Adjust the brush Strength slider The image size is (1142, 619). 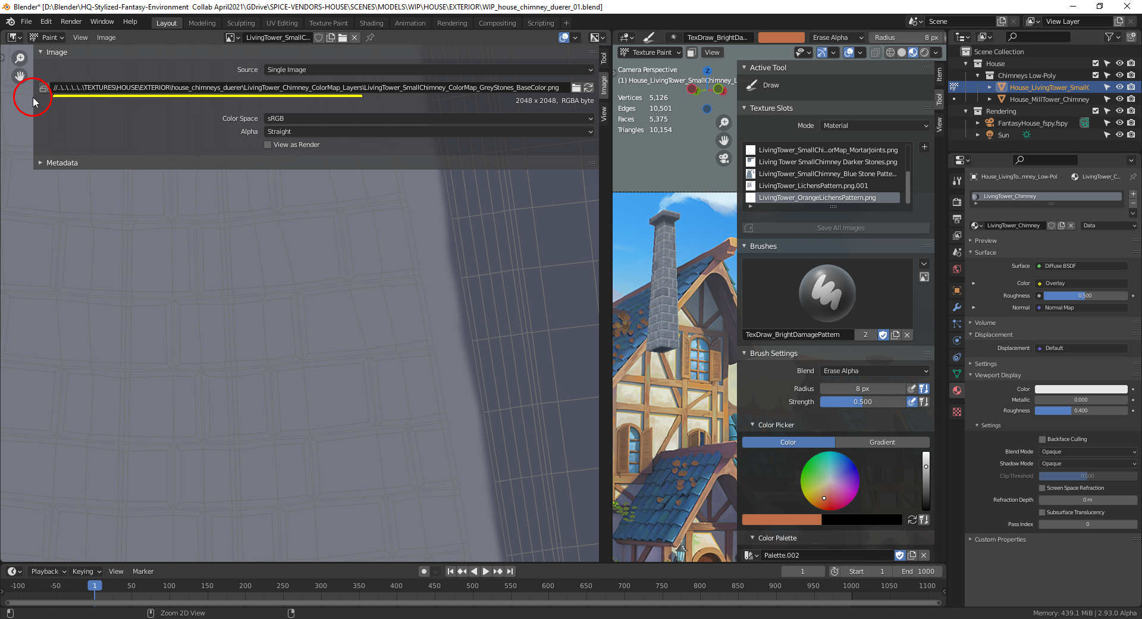[862, 402]
